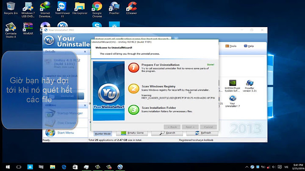Select the File Explorer desktop shortcut

click(x=80, y=8)
